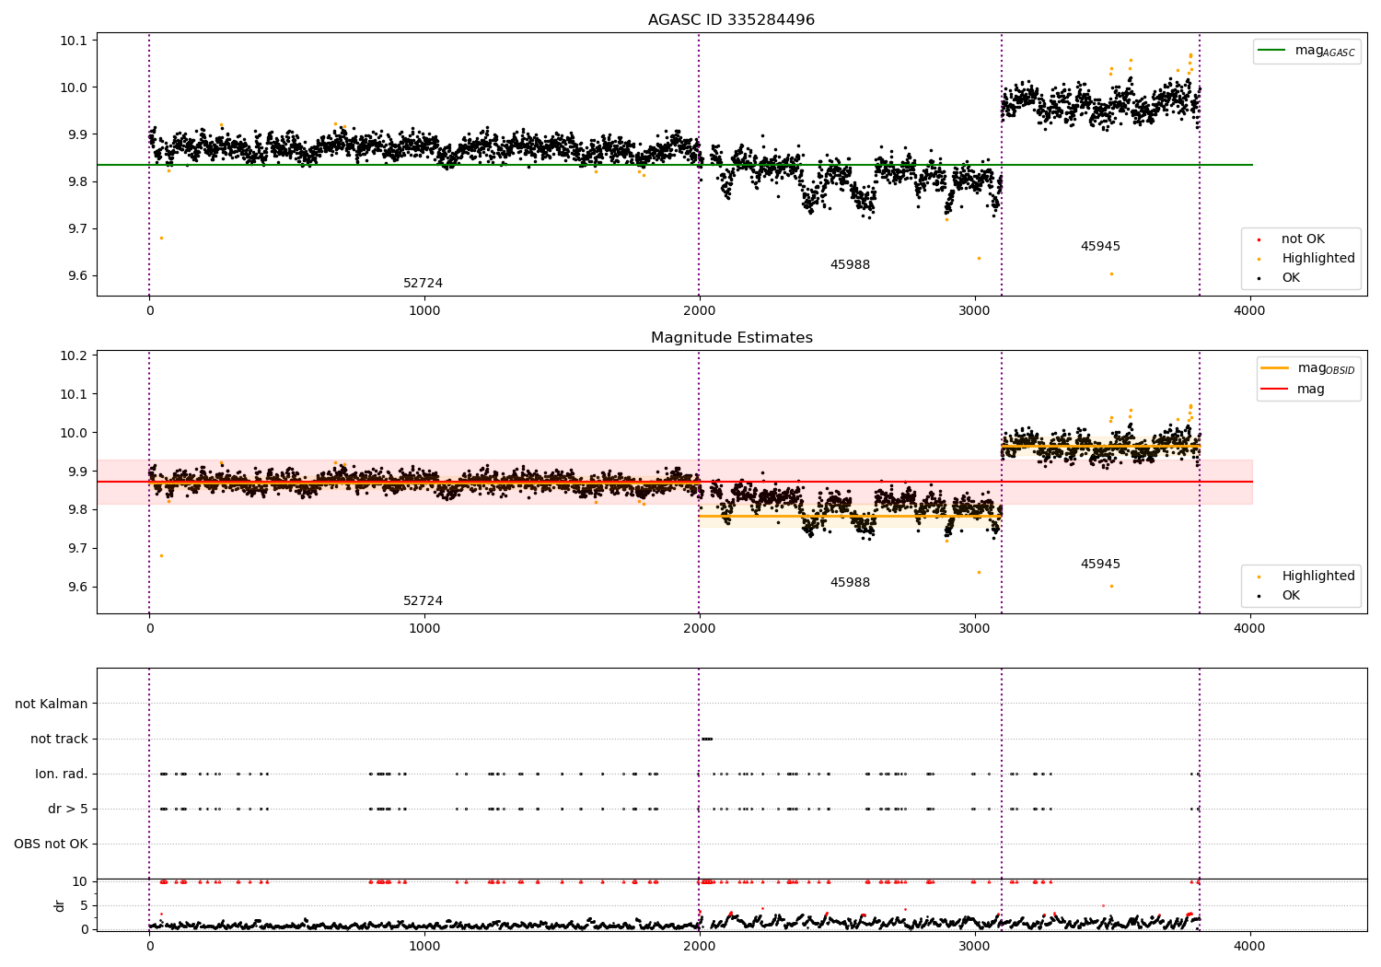Image resolution: width=1381 pixels, height=967 pixels.
Task: Click OBSID label 52724 in Magnitude Estimates plot
Action: pos(423,601)
